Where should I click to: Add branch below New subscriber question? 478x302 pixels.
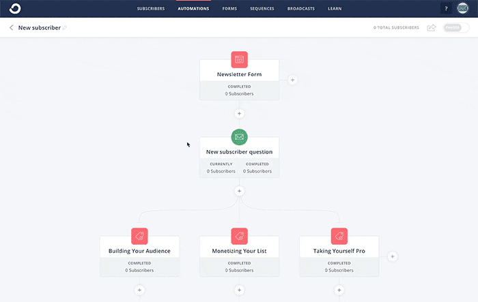(239, 191)
